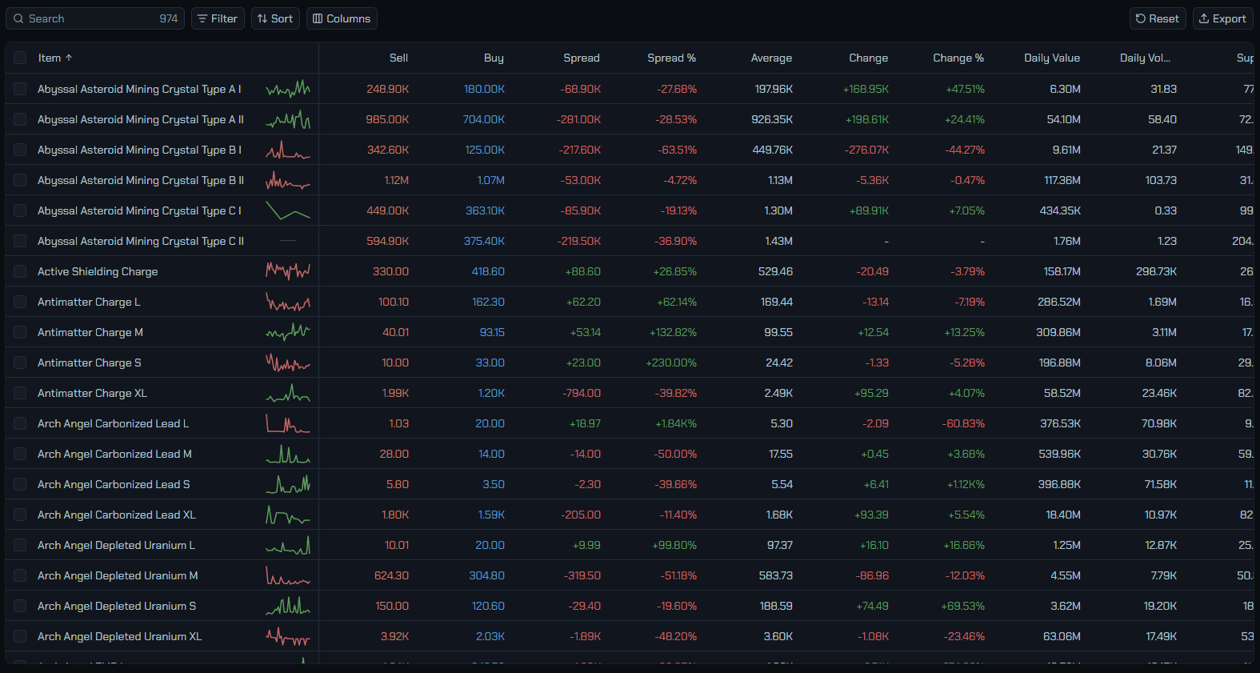Open sparkline for Arch Angel Depleted Uranium XL
The width and height of the screenshot is (1260, 673).
pos(288,636)
